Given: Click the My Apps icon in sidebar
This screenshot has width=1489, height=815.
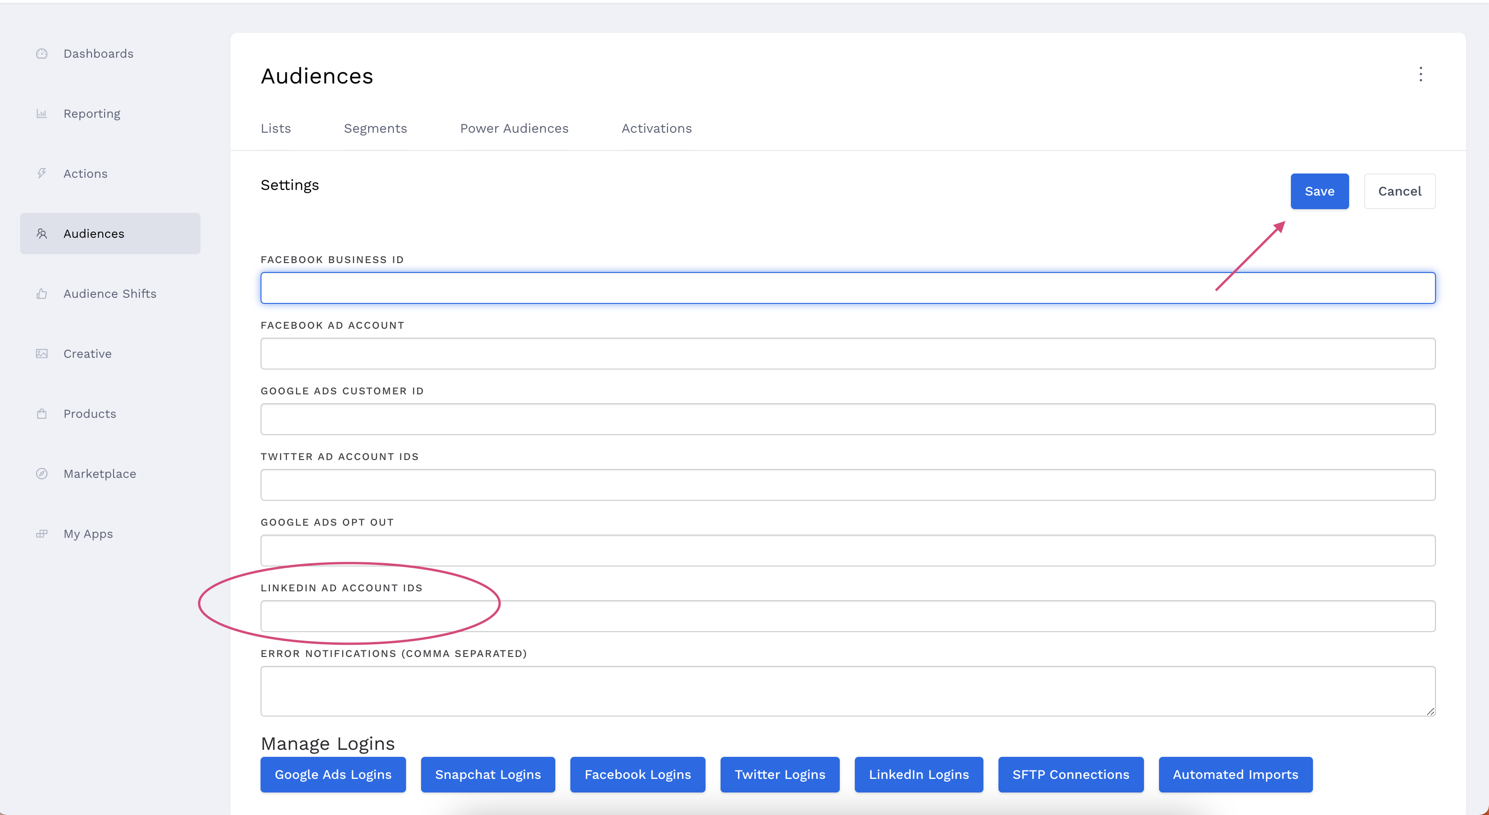Looking at the screenshot, I should point(42,534).
